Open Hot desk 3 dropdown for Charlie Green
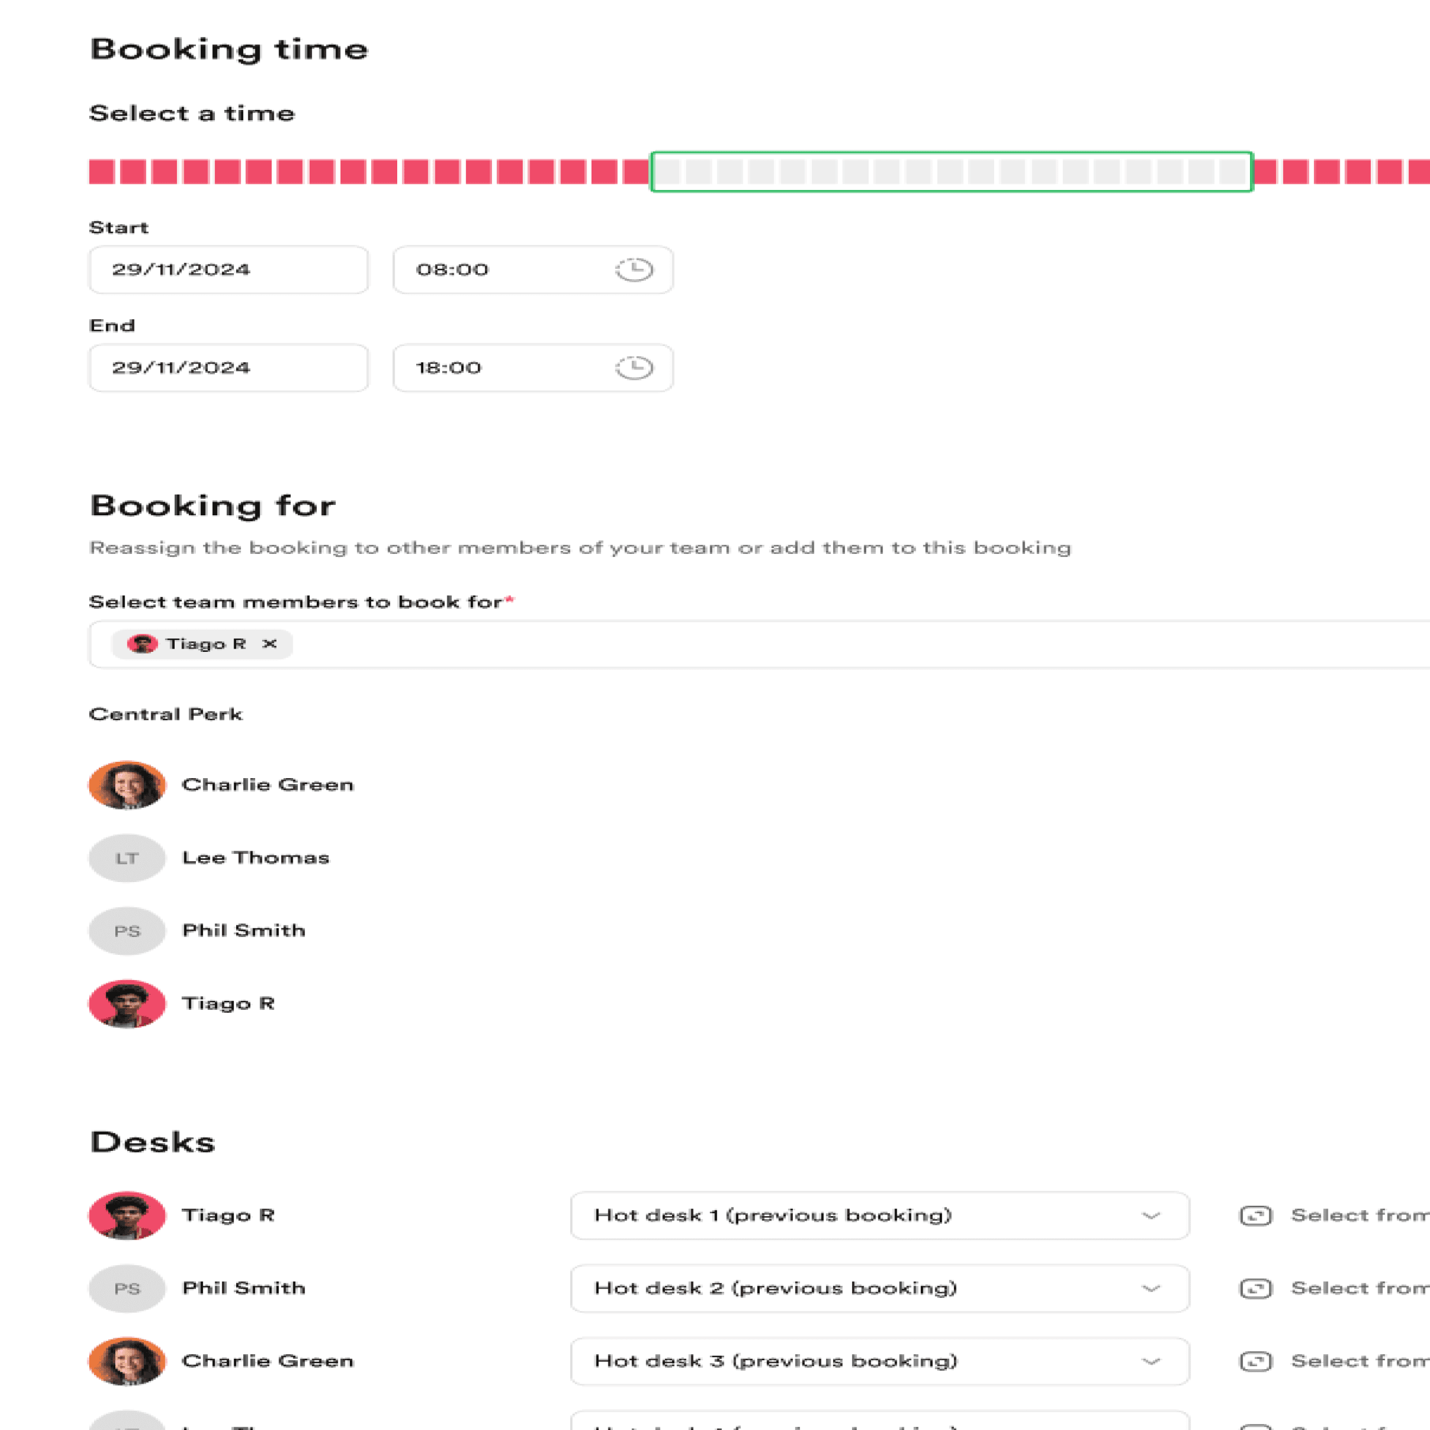This screenshot has height=1430, width=1430. (x=879, y=1361)
